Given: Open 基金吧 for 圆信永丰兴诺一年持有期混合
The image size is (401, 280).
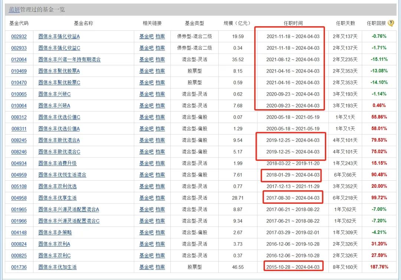Looking at the screenshot, I should [x=146, y=59].
